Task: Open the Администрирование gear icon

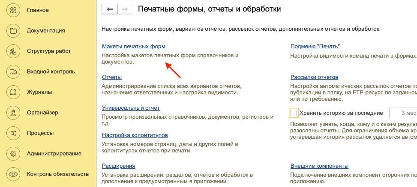Action: 13,153
